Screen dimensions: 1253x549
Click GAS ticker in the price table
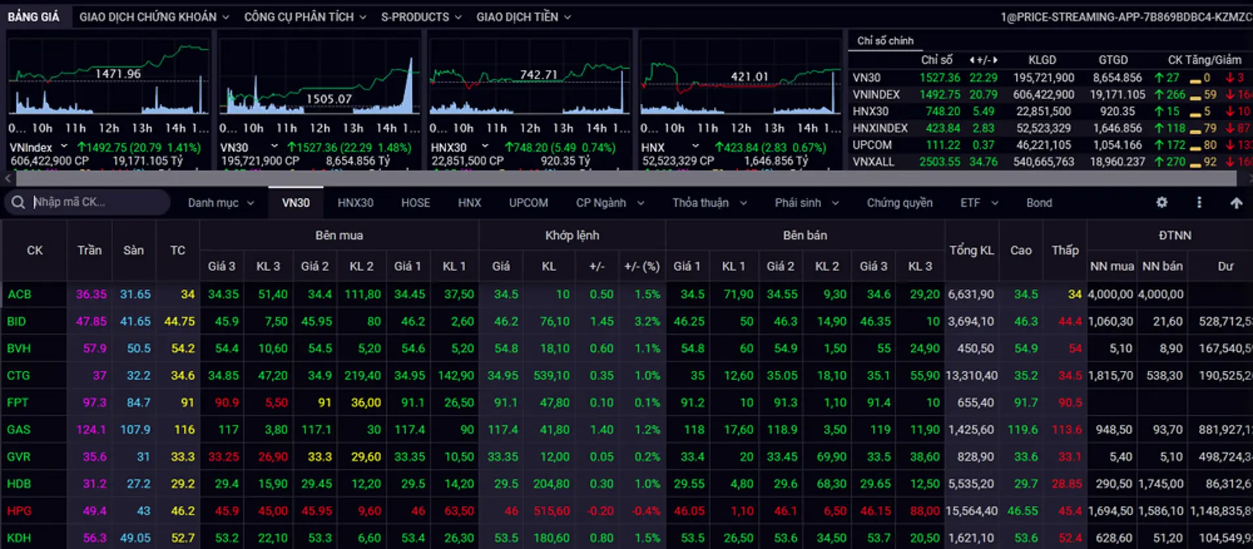(19, 430)
